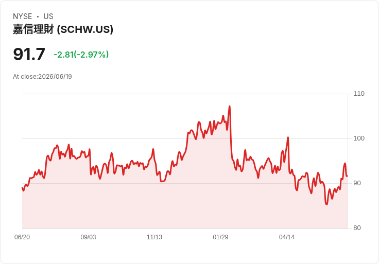Click the 90 price axis label

click(357, 183)
